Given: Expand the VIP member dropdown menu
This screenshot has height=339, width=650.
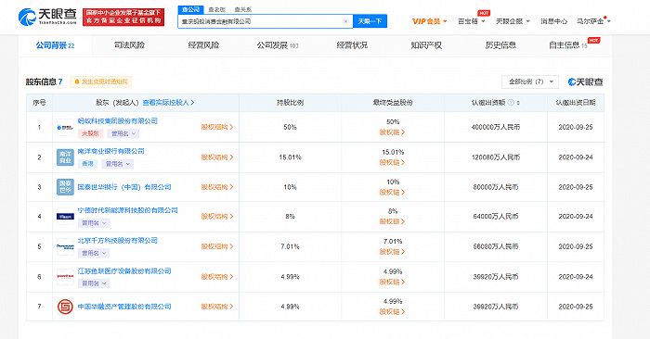Looking at the screenshot, I should pos(429,21).
